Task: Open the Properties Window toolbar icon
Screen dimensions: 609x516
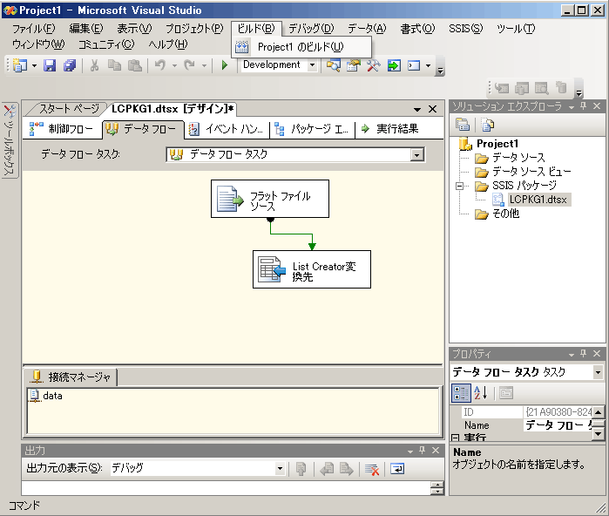Action: [x=354, y=65]
